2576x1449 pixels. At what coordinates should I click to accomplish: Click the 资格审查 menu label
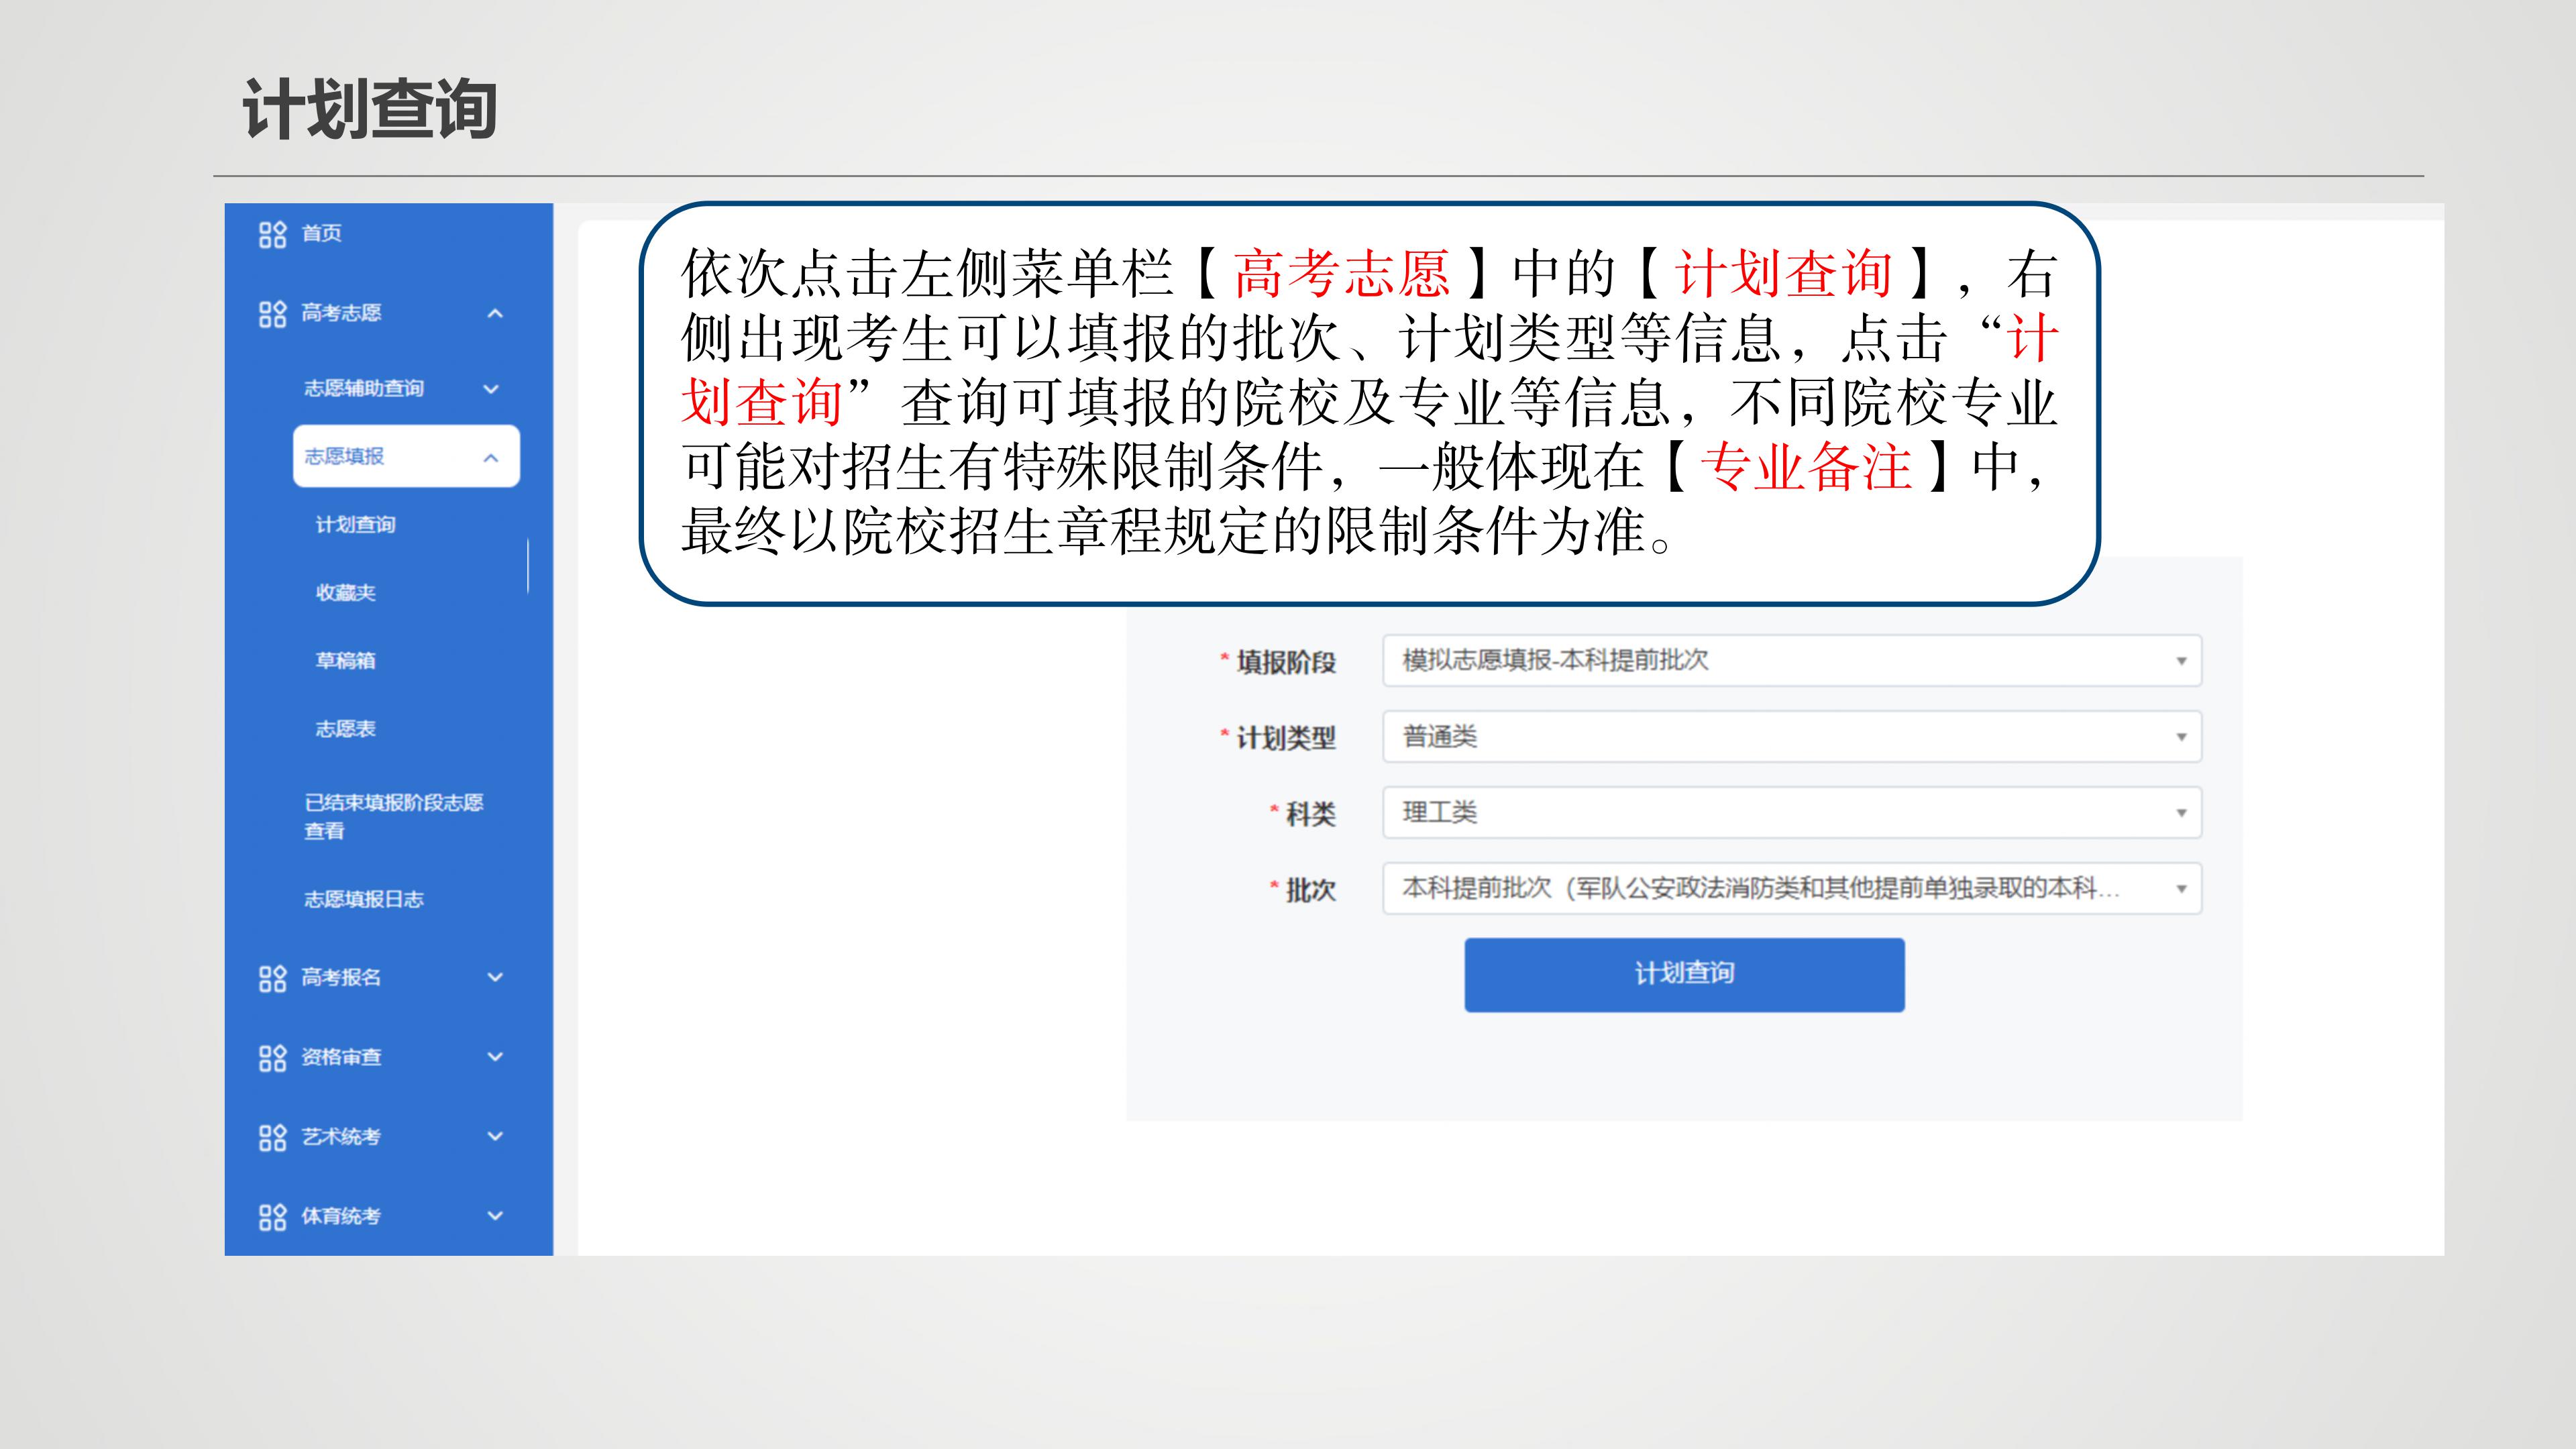tap(341, 1057)
